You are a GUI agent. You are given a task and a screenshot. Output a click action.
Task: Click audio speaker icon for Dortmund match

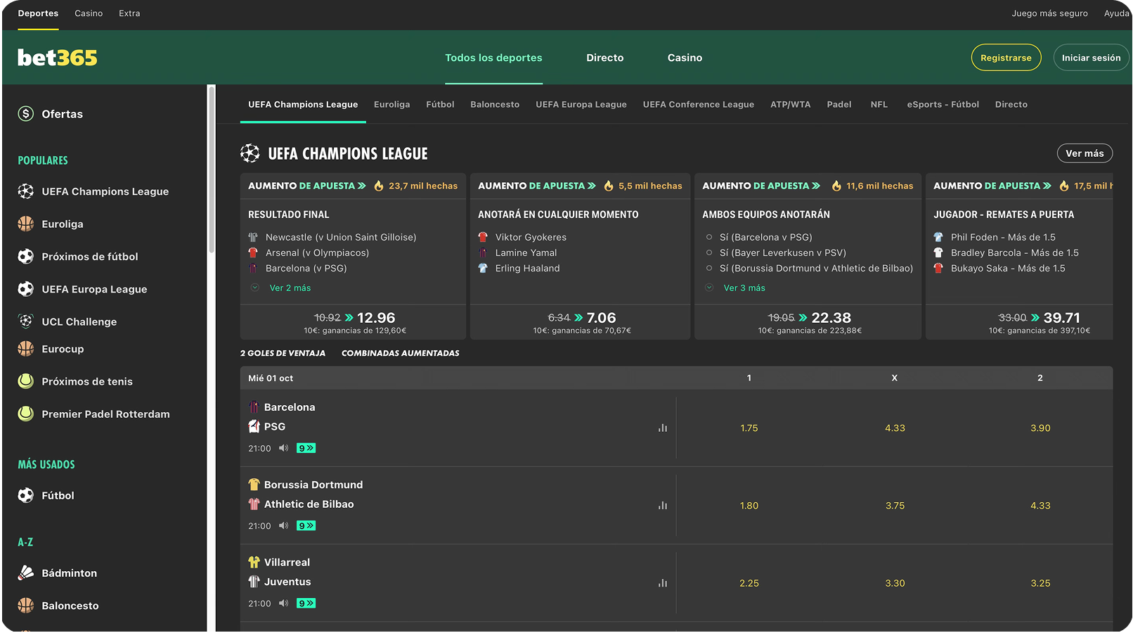(283, 525)
